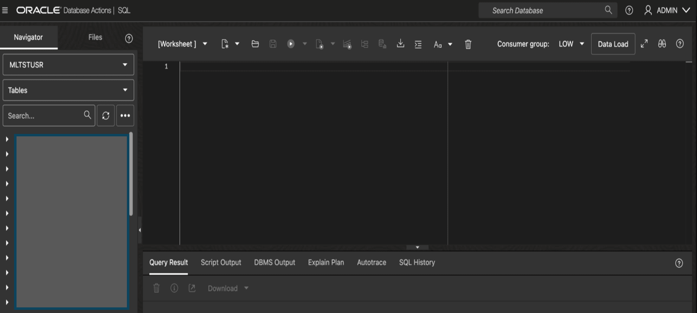This screenshot has width=697, height=313.
Task: Clear the worksheet with the toolbar trash icon
Action: tap(468, 45)
